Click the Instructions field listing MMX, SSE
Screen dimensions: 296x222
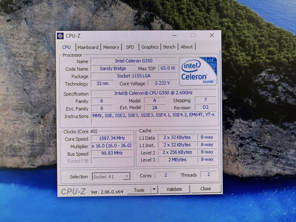(154, 118)
